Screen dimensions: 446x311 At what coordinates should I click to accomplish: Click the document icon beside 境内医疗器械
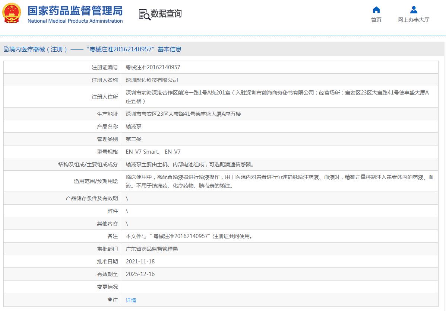click(x=6, y=49)
